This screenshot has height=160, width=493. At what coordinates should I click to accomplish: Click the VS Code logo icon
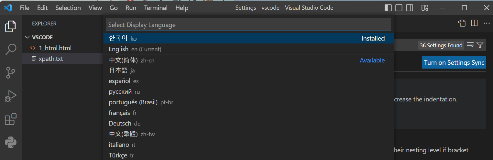click(8, 8)
